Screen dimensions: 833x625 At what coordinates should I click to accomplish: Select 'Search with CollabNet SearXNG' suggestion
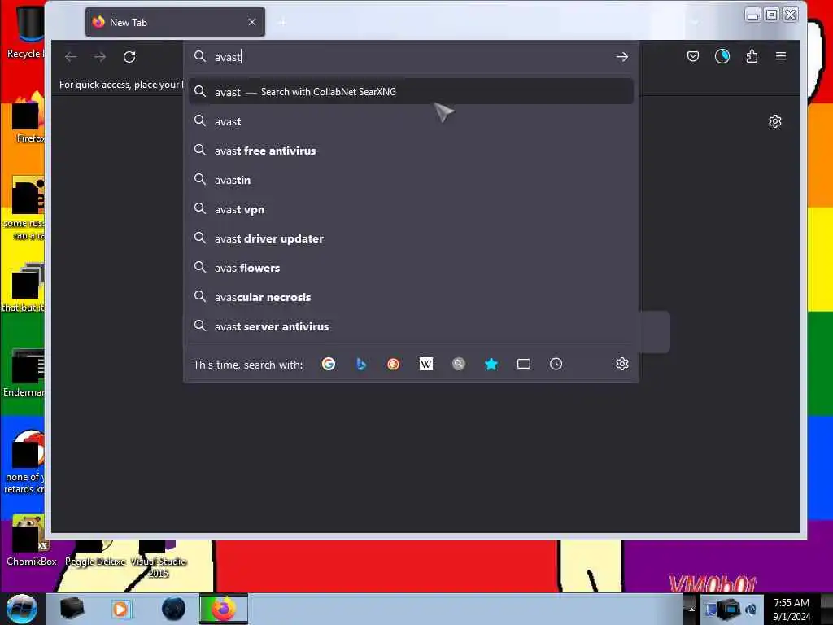[411, 92]
